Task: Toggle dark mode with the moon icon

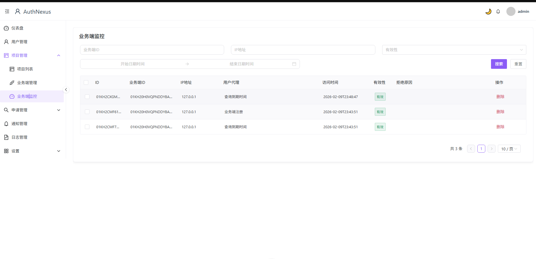Action: pos(488,11)
